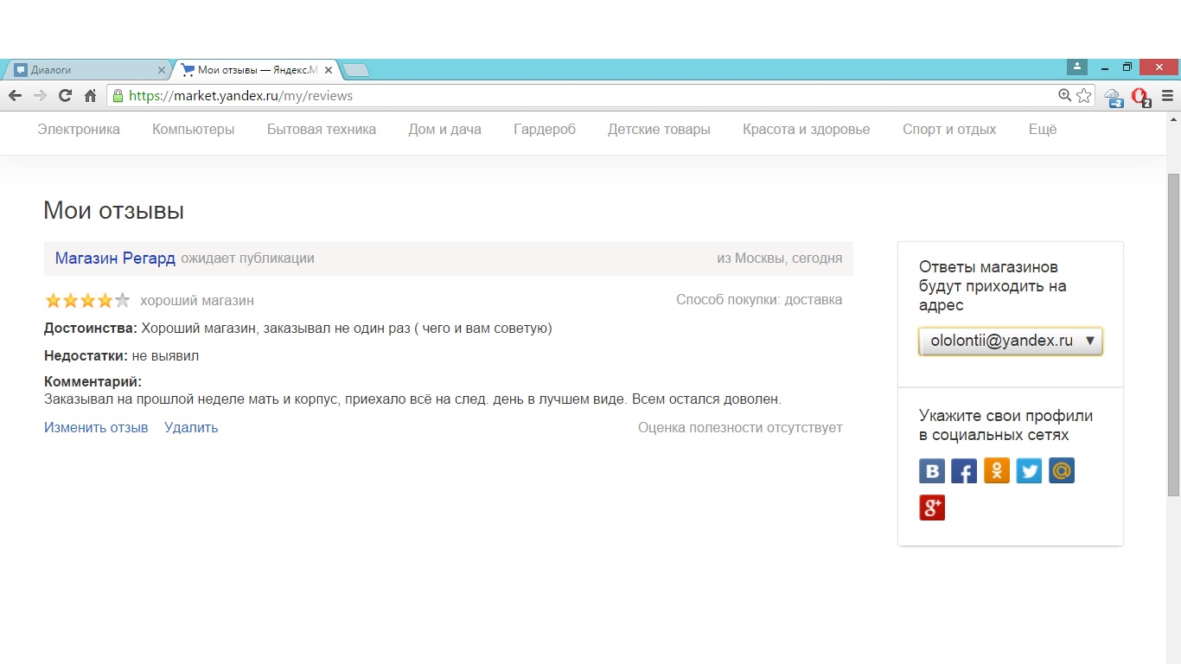Click the хороший магазин rating label
The width and height of the screenshot is (1181, 664).
197,301
